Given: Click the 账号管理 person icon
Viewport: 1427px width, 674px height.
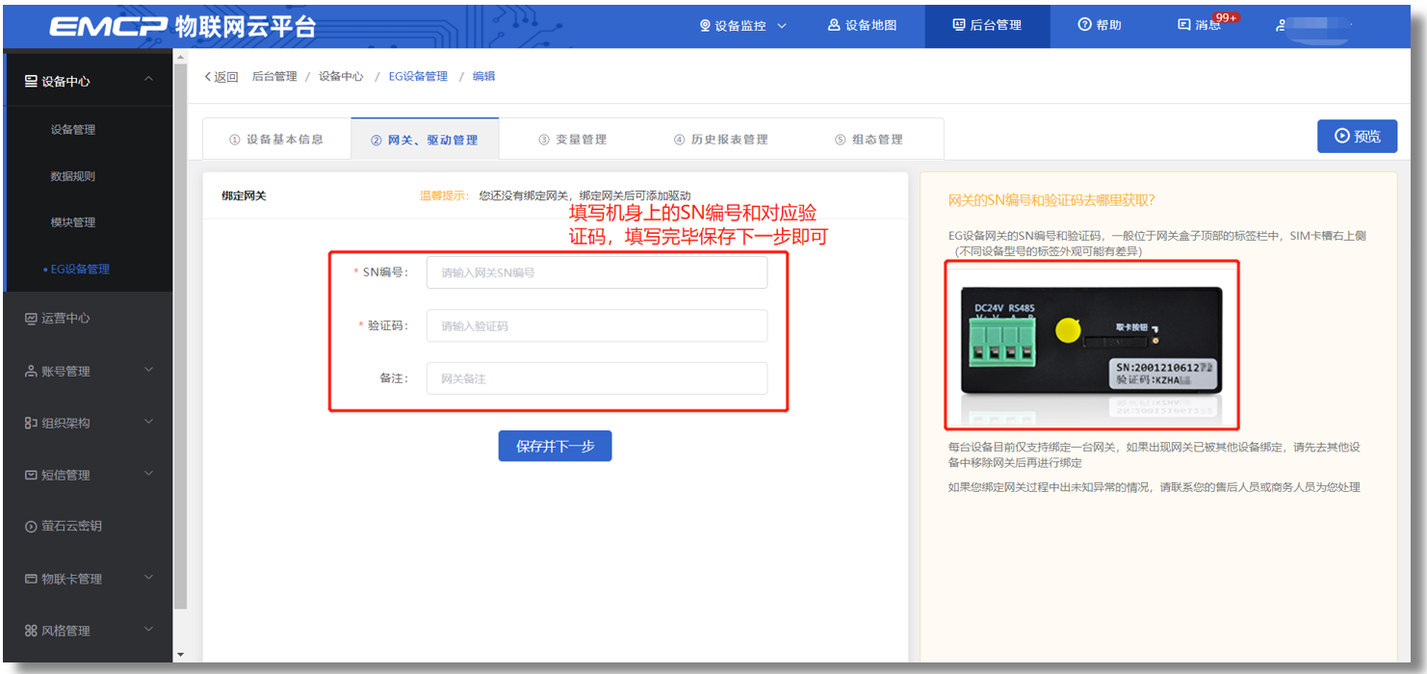Looking at the screenshot, I should (x=31, y=371).
